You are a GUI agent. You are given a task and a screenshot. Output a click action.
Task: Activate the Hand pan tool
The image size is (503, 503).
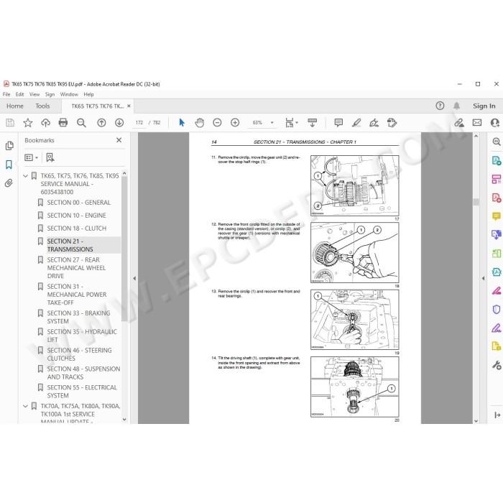tap(200, 123)
